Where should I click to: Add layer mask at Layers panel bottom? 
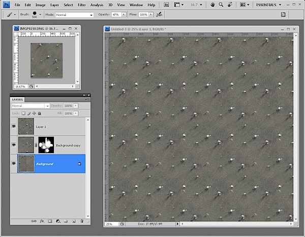tap(50, 221)
